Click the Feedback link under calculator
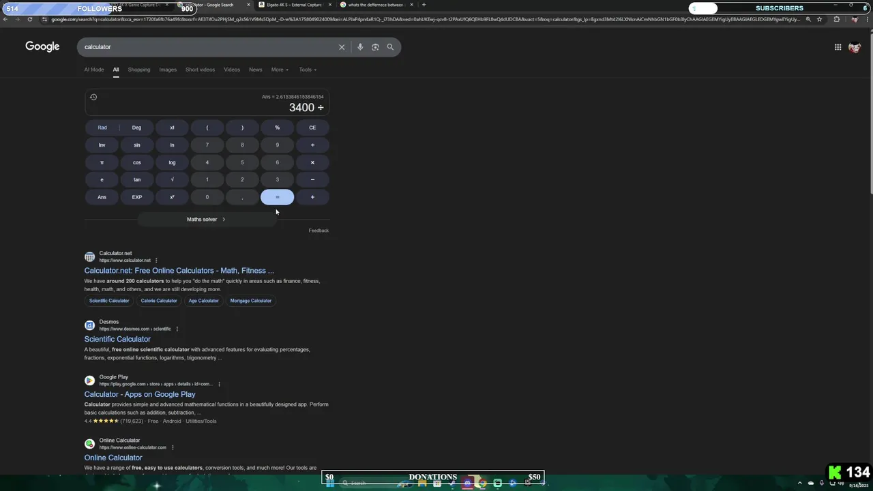Screen dimensions: 873x491 pyautogui.click(x=319, y=230)
